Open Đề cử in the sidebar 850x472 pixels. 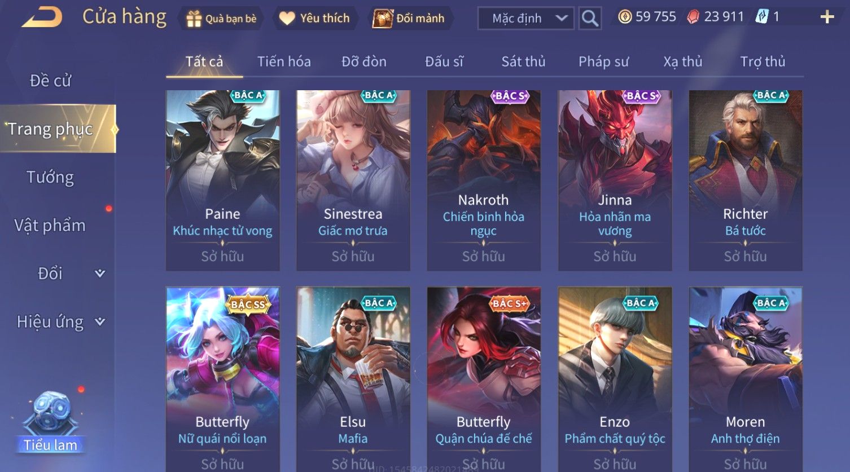click(50, 81)
